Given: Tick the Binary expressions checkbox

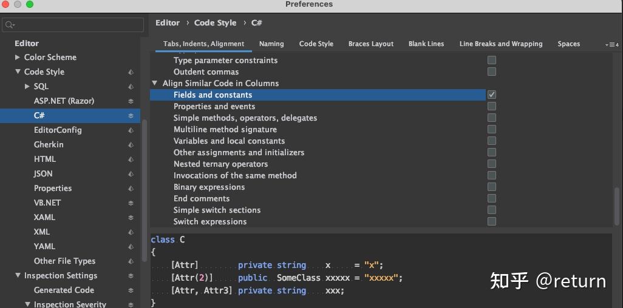Looking at the screenshot, I should [x=492, y=187].
